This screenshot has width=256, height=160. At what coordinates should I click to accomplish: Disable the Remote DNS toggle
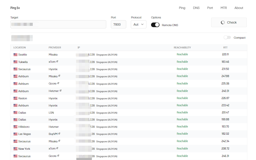pos(155,25)
